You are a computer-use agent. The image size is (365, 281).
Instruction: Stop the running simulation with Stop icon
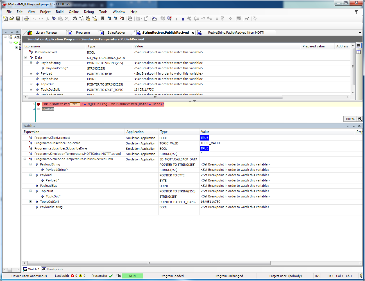tap(183, 19)
